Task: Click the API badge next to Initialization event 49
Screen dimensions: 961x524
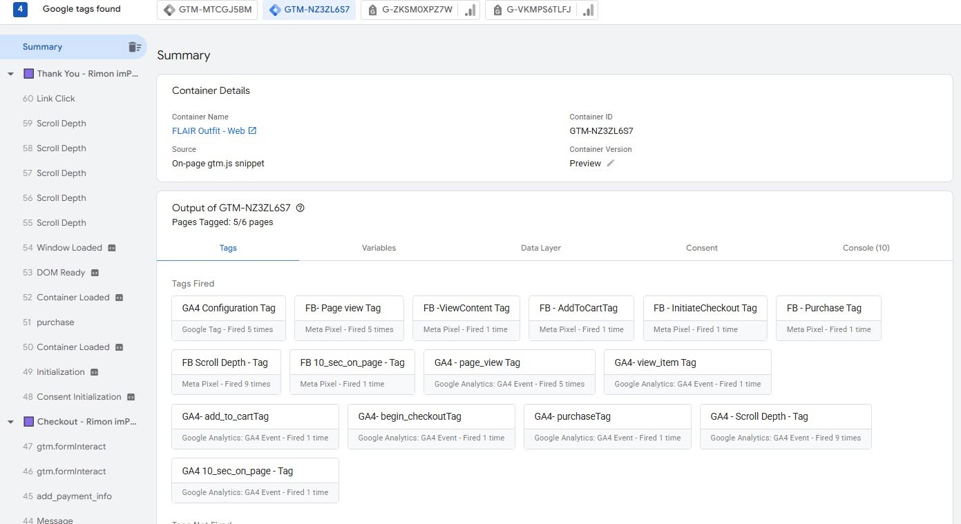Action: [94, 372]
